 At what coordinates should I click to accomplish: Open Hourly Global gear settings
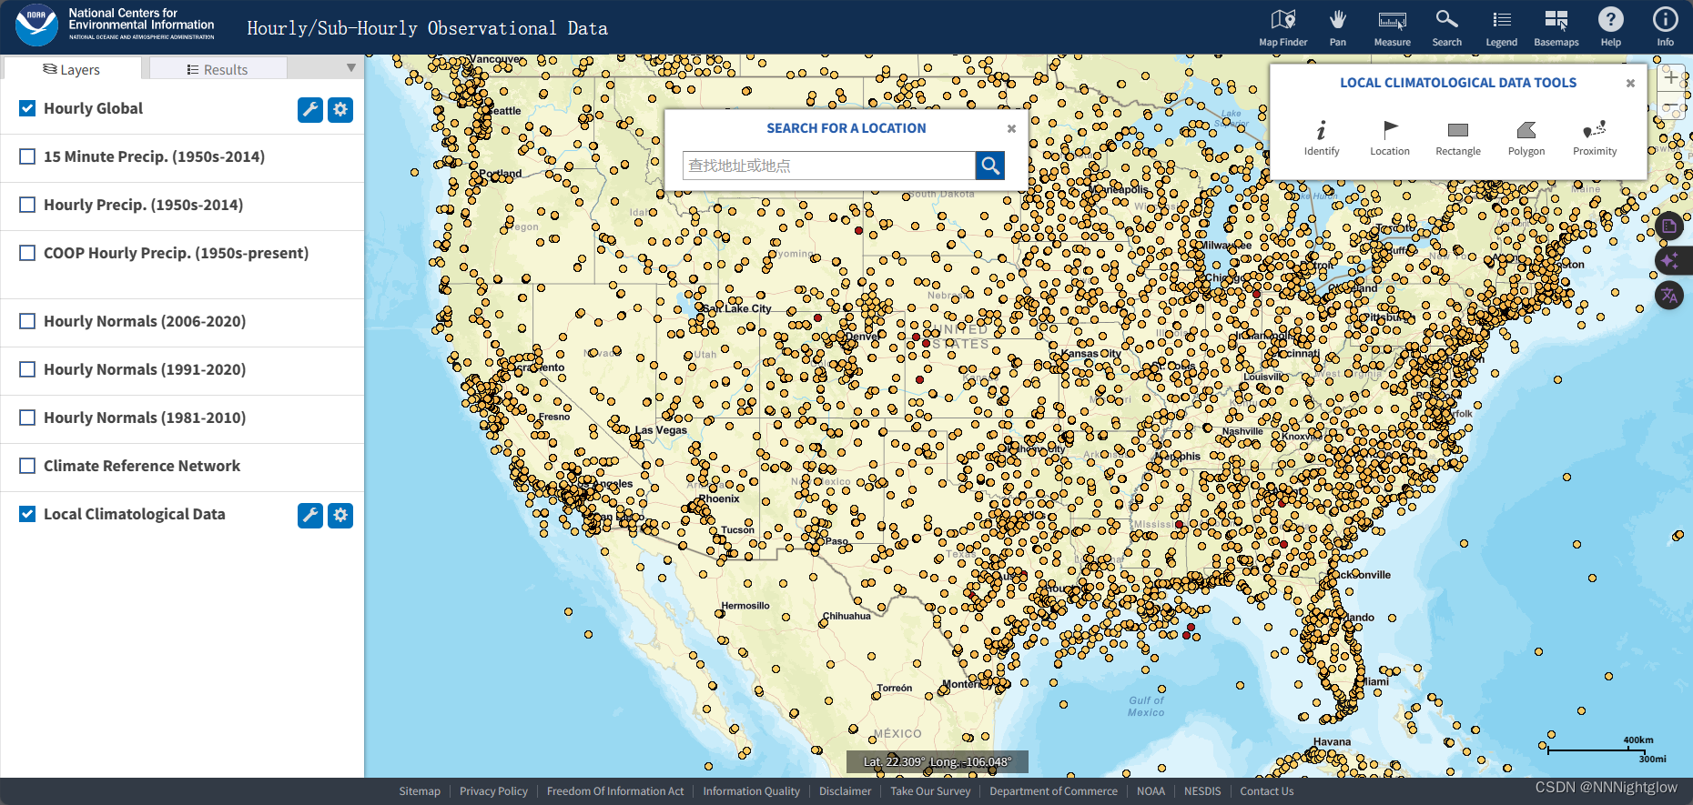[x=340, y=110]
